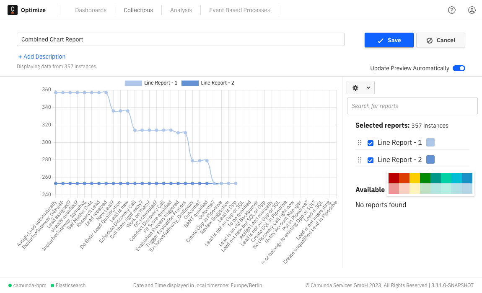This screenshot has height=293, width=482.
Task: Click the 'No reports found' message
Action: coord(381,205)
